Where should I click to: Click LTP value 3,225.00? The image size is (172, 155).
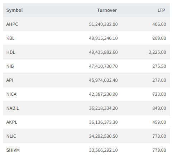[x=157, y=52]
